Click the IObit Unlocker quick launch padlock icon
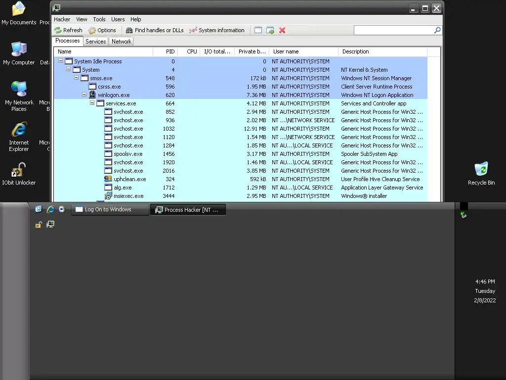Viewport: 506px width, 380px height. click(x=39, y=224)
